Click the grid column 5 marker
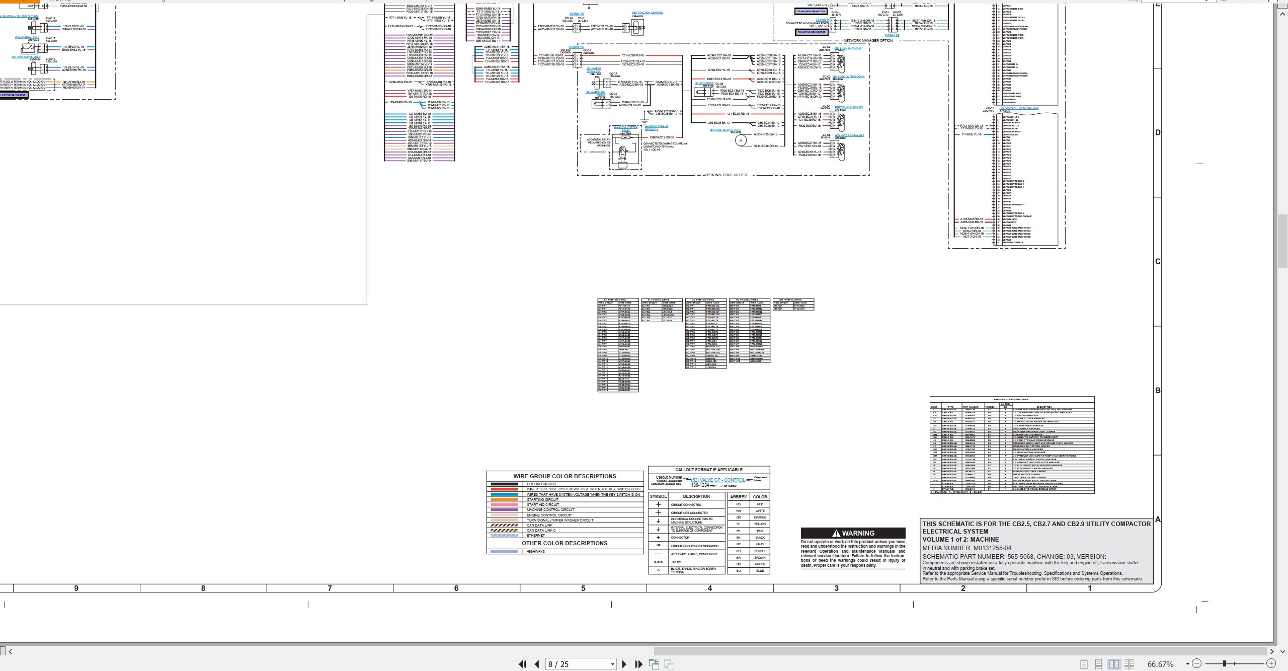The image size is (1288, 671). [583, 588]
